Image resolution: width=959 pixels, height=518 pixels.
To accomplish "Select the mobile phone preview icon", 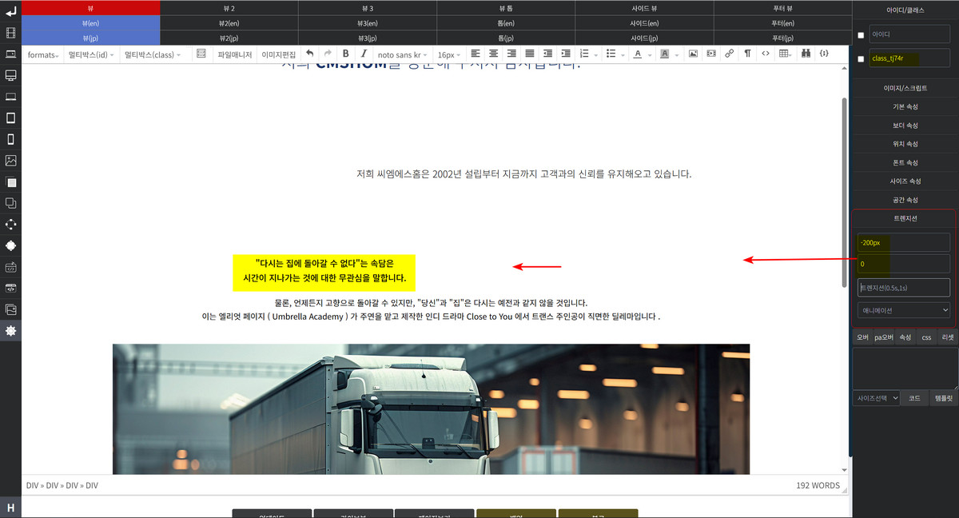I will pyautogui.click(x=10, y=139).
